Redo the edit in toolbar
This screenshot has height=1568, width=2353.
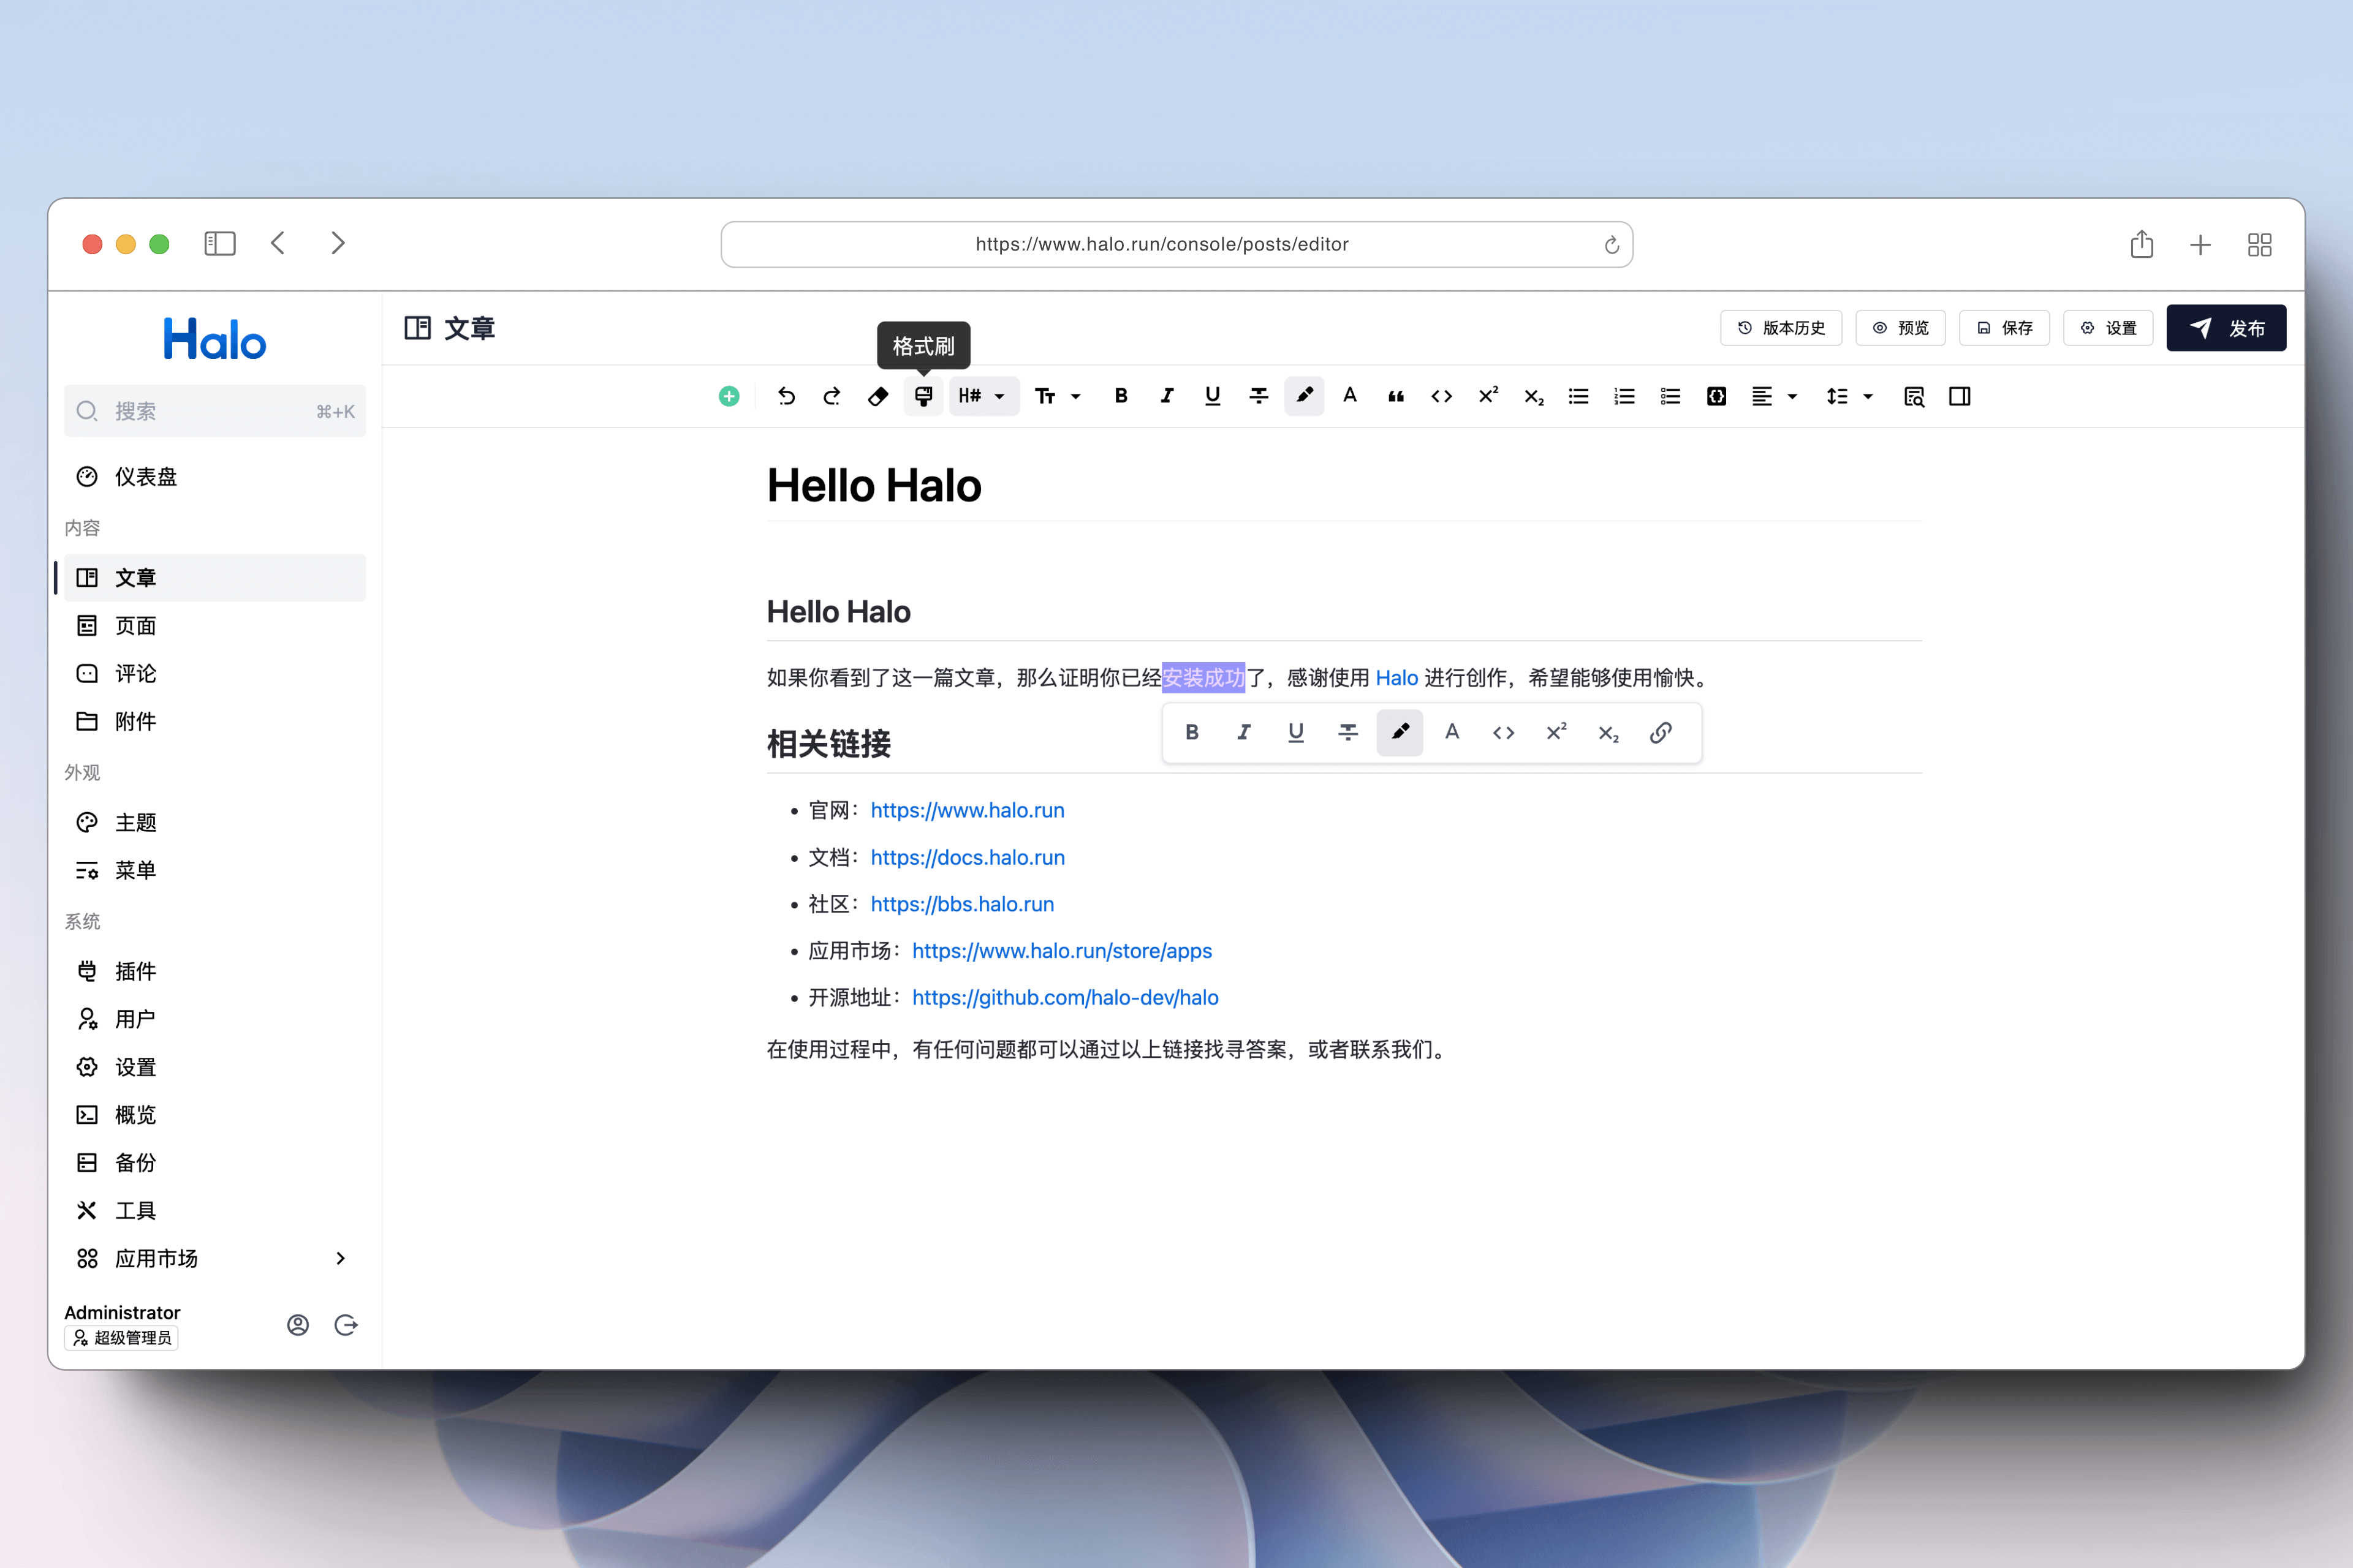[832, 396]
